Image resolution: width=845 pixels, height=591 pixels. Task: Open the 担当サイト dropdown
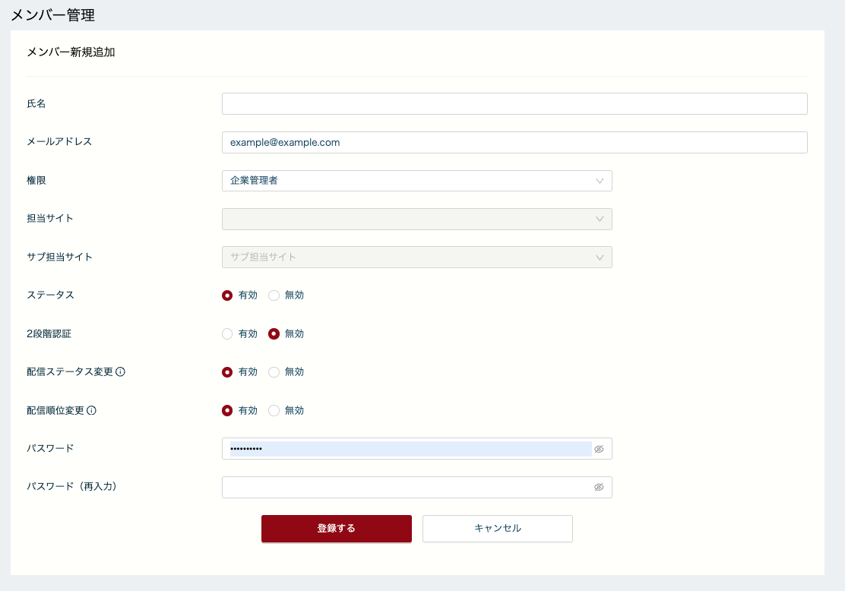[416, 220]
